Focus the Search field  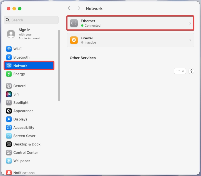point(31,20)
